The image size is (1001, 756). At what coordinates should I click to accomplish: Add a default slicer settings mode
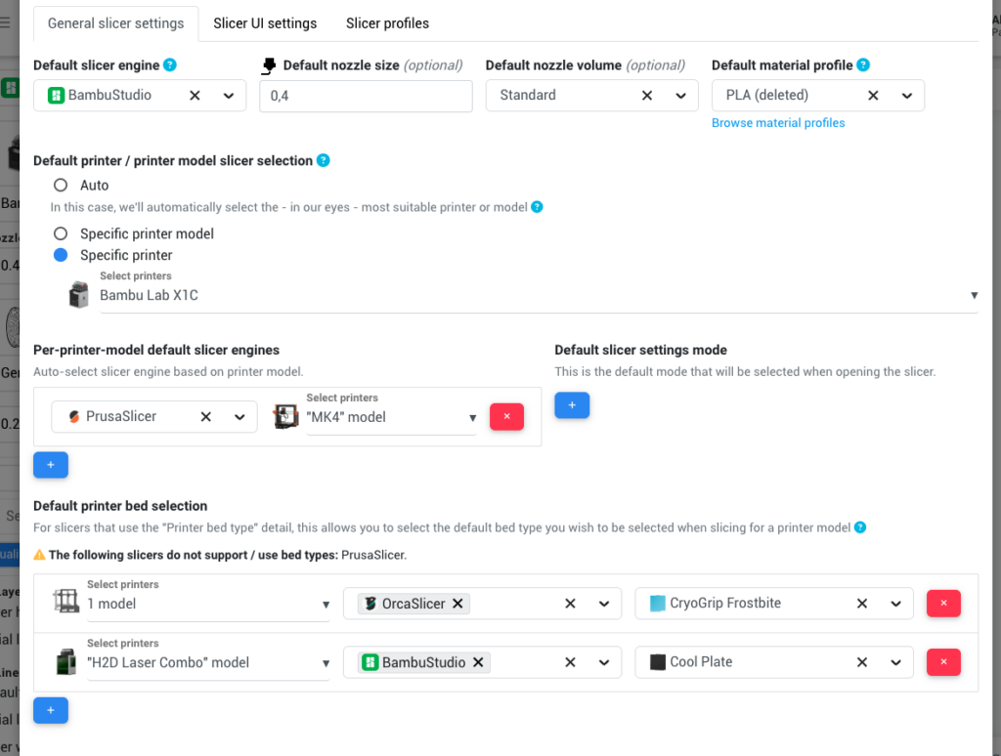[x=572, y=405]
